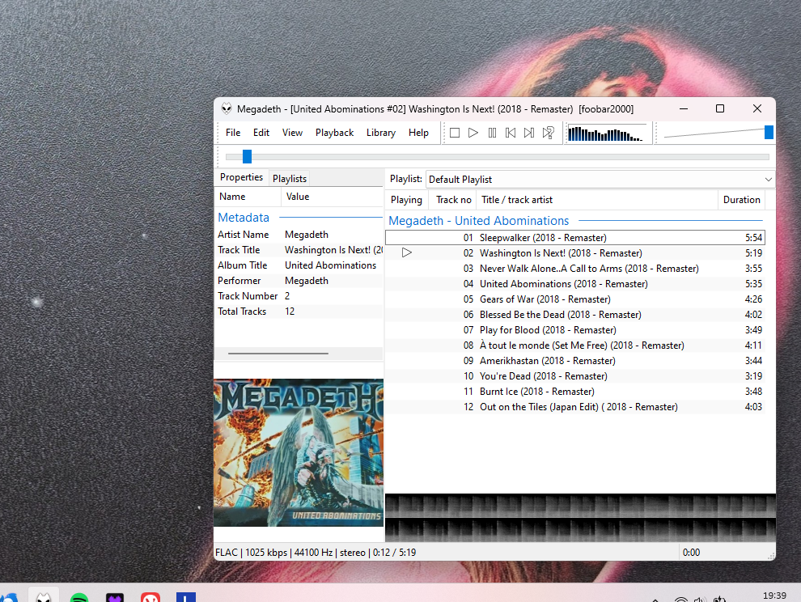This screenshot has height=602, width=801.
Task: Click the Value column header in Properties
Action: [x=332, y=197]
